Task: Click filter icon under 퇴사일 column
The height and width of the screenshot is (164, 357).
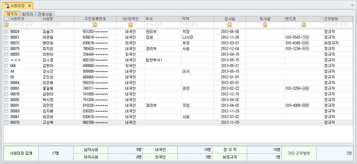Action: click(x=265, y=24)
